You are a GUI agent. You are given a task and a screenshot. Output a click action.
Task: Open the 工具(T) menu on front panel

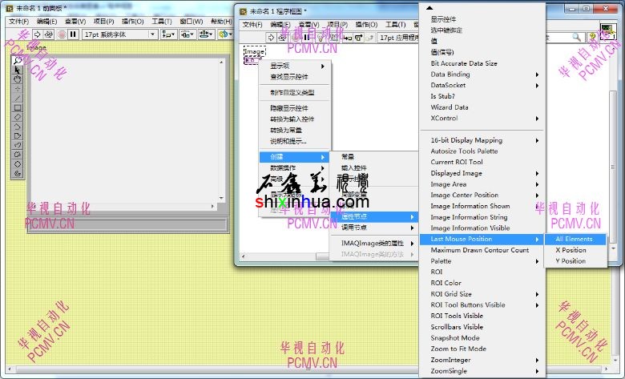[162, 22]
